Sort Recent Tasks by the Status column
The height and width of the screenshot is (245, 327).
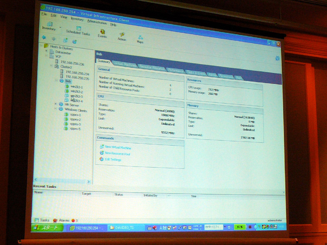pyautogui.click(x=119, y=195)
